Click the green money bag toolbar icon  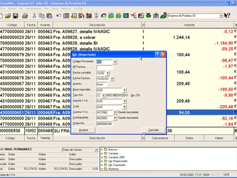[148, 15]
